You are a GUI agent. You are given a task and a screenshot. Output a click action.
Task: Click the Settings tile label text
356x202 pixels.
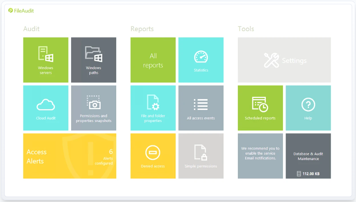click(294, 61)
